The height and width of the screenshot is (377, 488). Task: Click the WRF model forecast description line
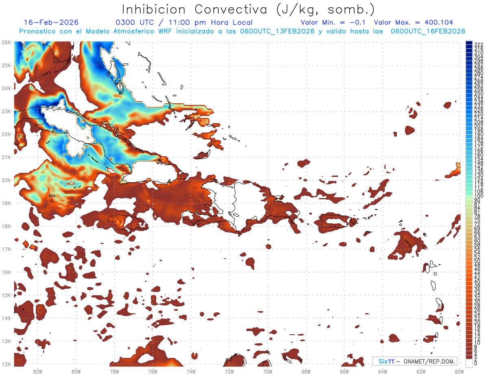pos(242,31)
